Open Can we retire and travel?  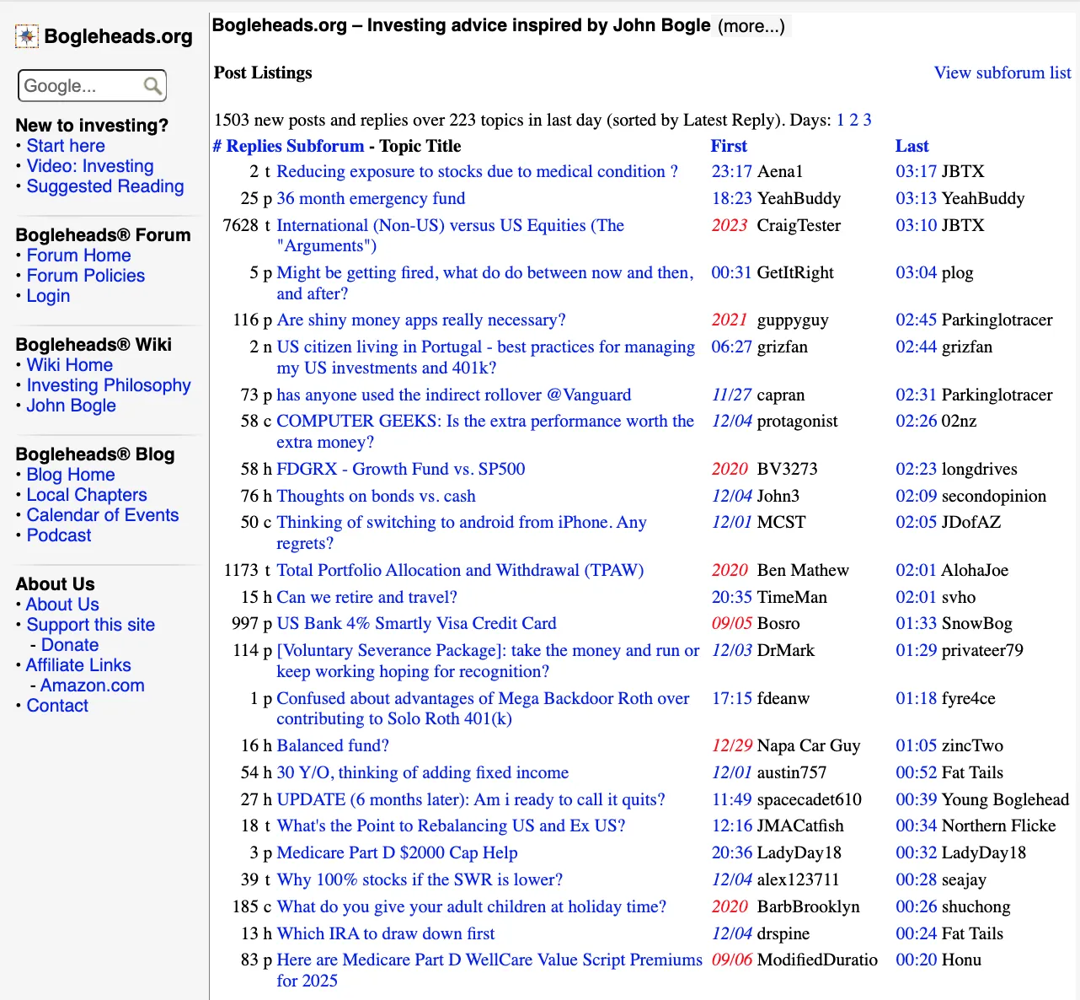coord(367,597)
